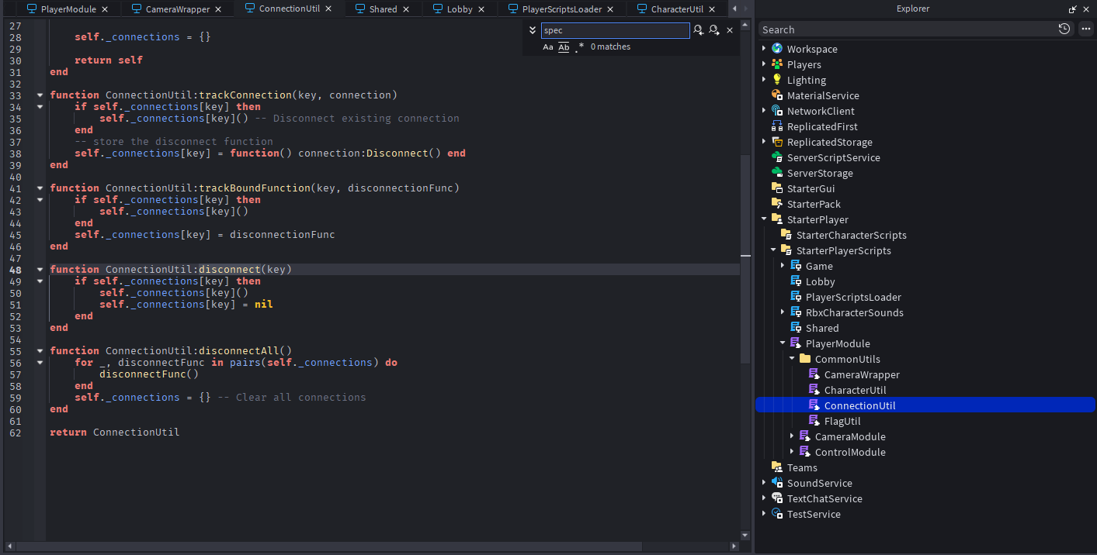Click the MaterialService icon
The width and height of the screenshot is (1097, 555).
pyautogui.click(x=777, y=95)
